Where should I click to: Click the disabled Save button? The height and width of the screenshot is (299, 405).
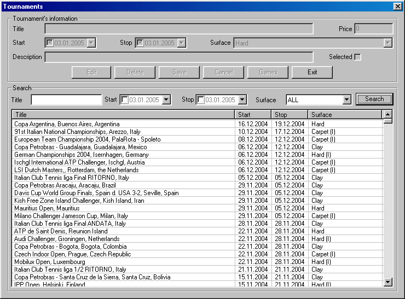coord(180,72)
